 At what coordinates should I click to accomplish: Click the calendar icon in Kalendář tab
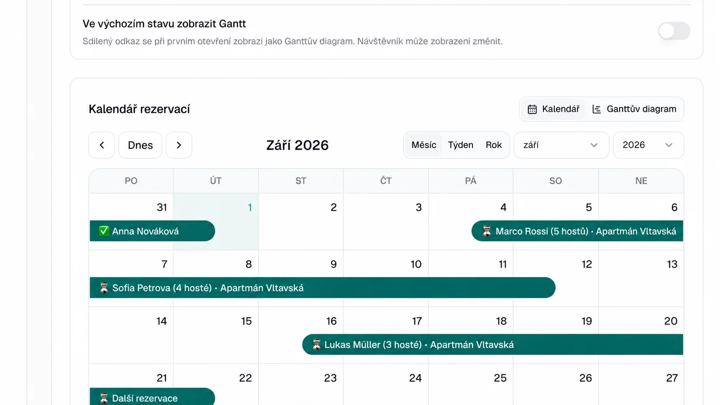(x=532, y=109)
